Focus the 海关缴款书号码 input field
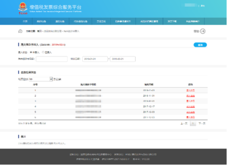Image resolution: width=227 pixels, height=165 pixels. 52,59
